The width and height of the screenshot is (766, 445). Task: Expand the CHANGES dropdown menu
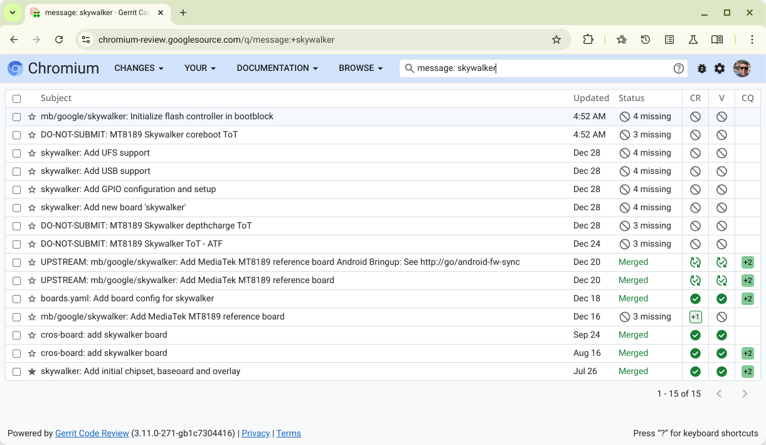[x=139, y=68]
